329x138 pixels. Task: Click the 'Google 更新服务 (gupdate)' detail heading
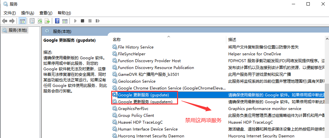69,40
